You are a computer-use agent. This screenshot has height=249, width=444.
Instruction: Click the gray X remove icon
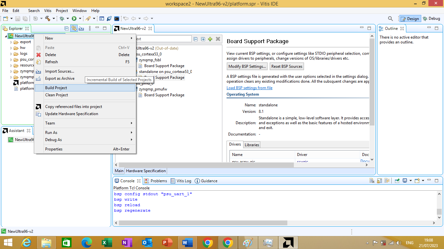(218, 39)
